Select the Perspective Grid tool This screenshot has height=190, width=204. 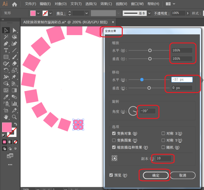click(14, 83)
